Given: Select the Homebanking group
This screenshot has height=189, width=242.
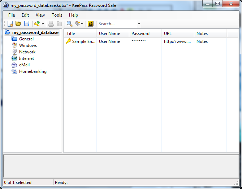Looking at the screenshot, I should click(33, 71).
